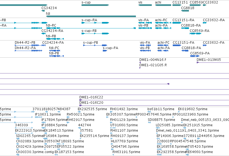Click the achi-PC protein
The width and height of the screenshot is (229, 156).
tap(163, 45)
